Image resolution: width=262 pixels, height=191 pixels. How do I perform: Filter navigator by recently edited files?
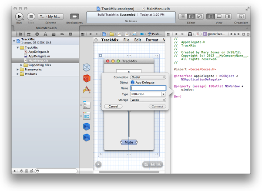[x=22, y=171]
